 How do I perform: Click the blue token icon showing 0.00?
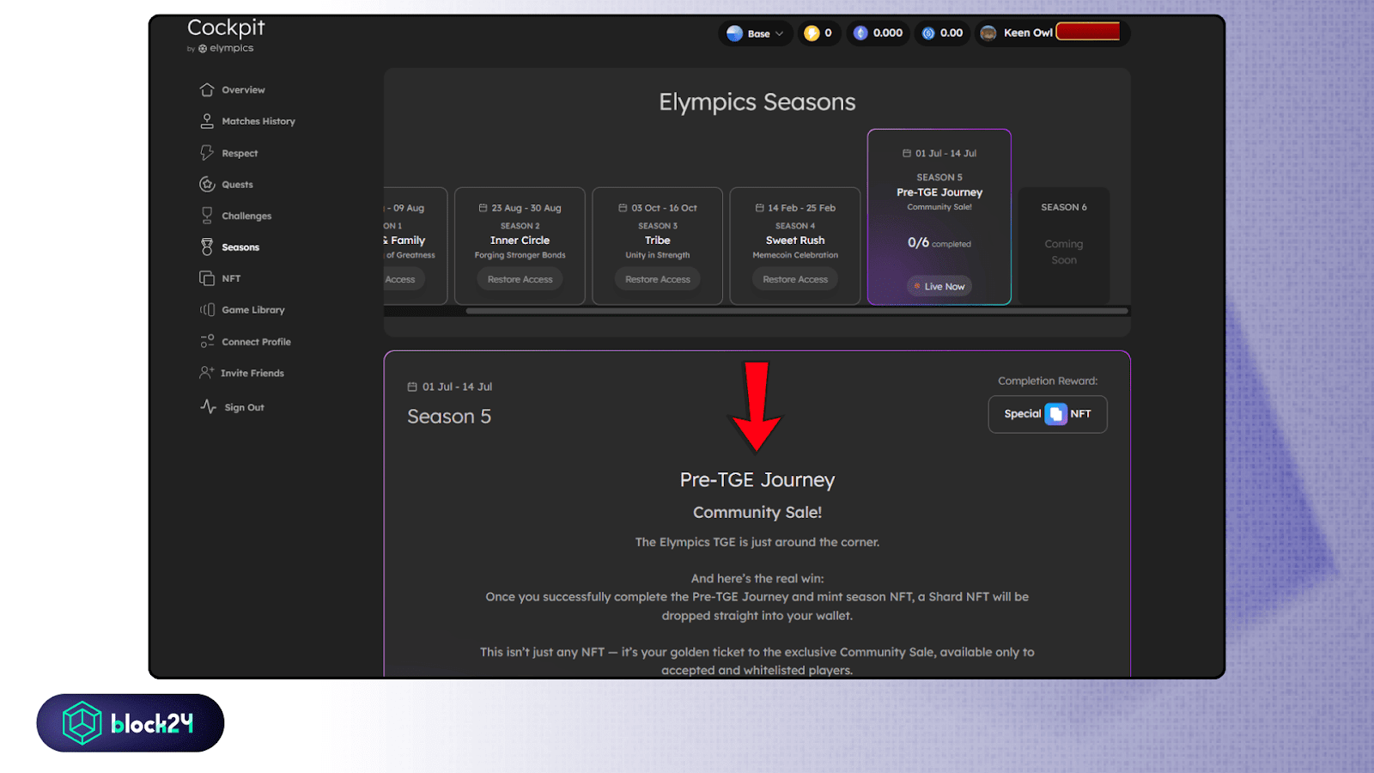(x=928, y=33)
